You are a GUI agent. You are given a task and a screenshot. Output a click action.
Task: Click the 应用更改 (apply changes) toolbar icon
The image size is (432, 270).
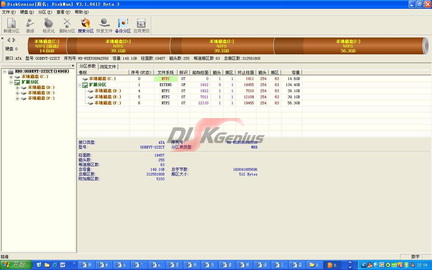[141, 25]
